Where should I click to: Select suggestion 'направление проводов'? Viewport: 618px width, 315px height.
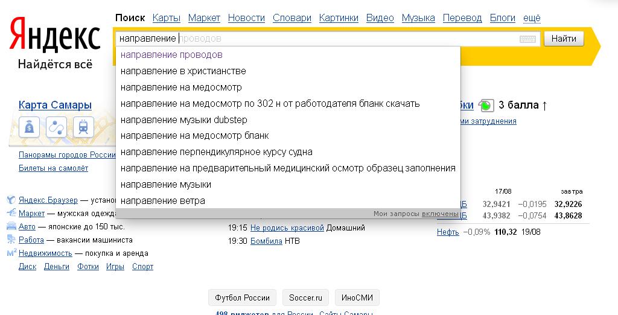(x=171, y=55)
